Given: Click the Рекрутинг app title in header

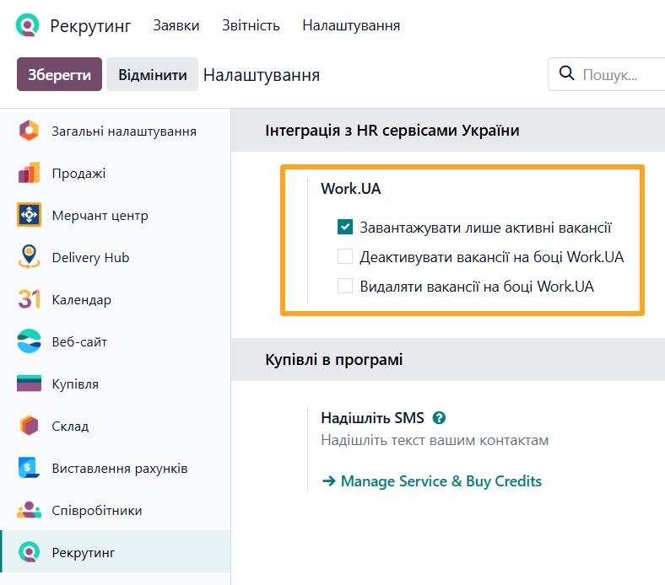Looking at the screenshot, I should point(90,26).
